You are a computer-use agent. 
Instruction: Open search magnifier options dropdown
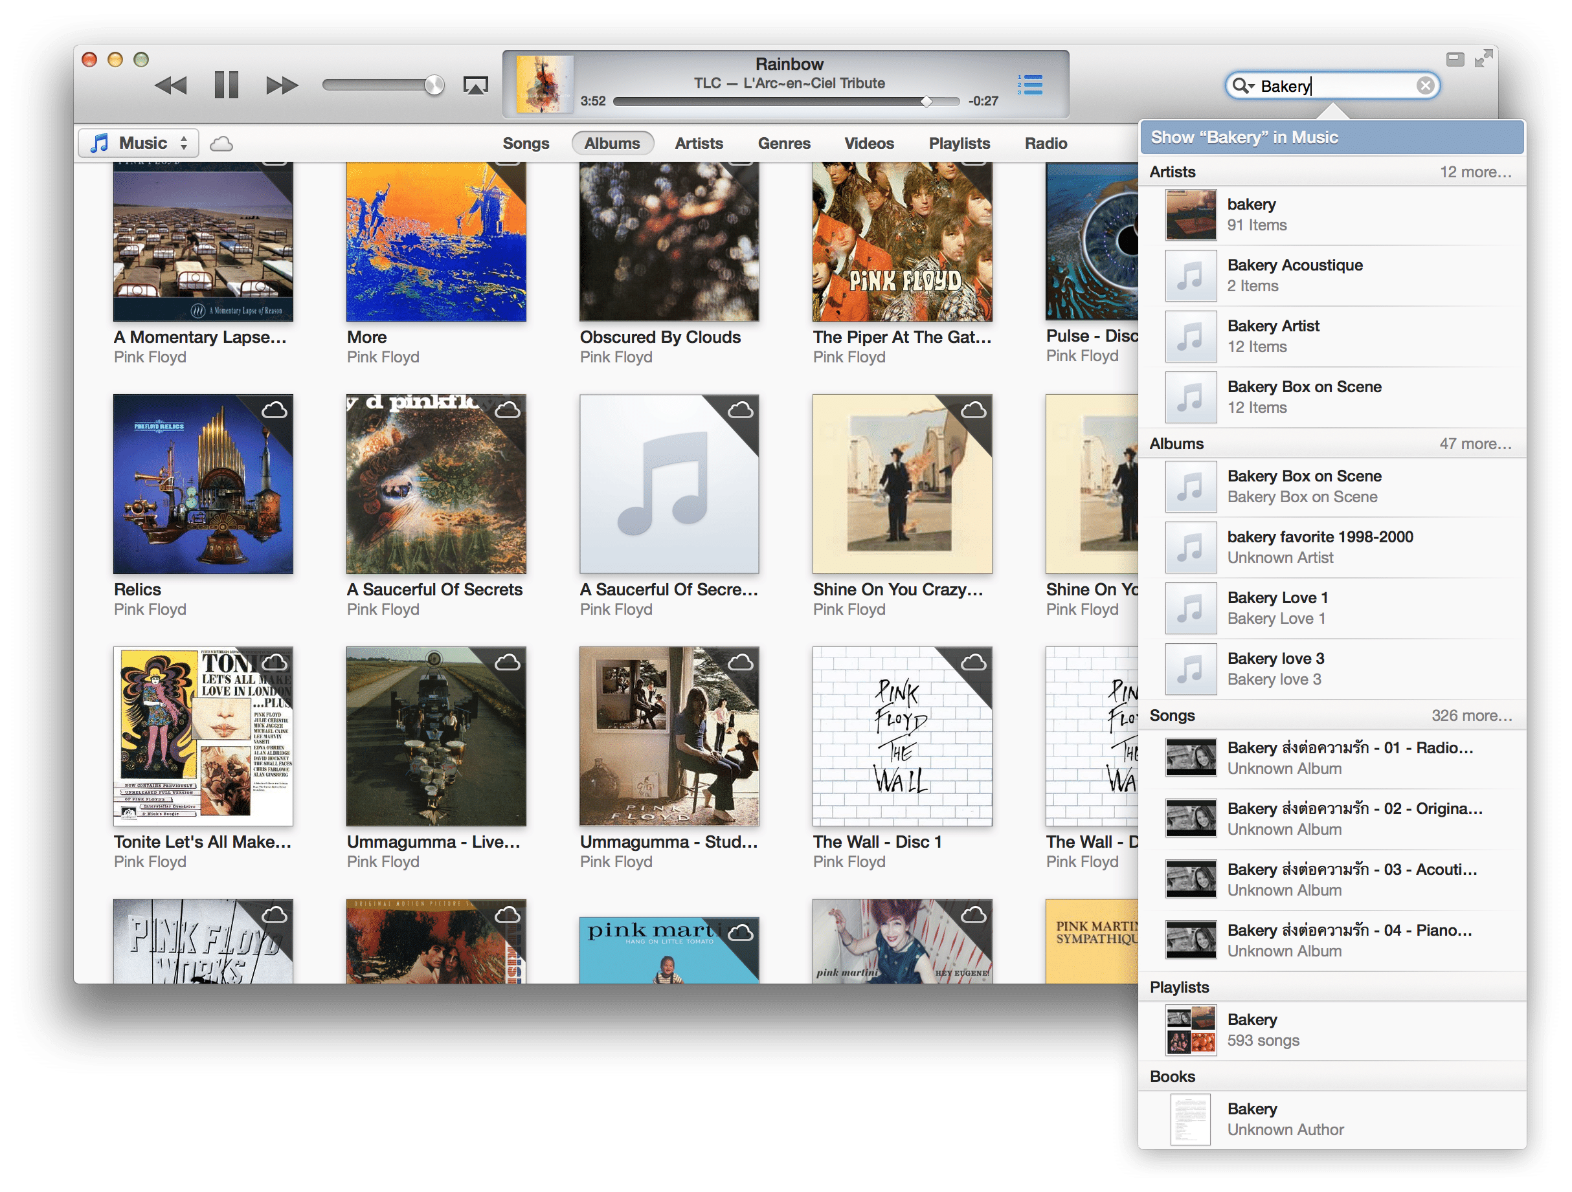(x=1243, y=86)
